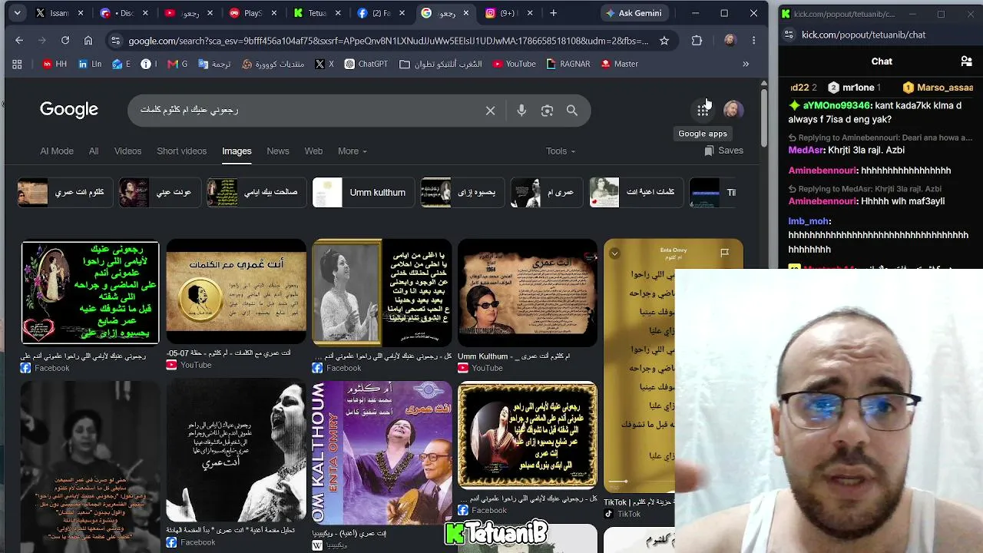View site information for Google URL

pos(115,41)
